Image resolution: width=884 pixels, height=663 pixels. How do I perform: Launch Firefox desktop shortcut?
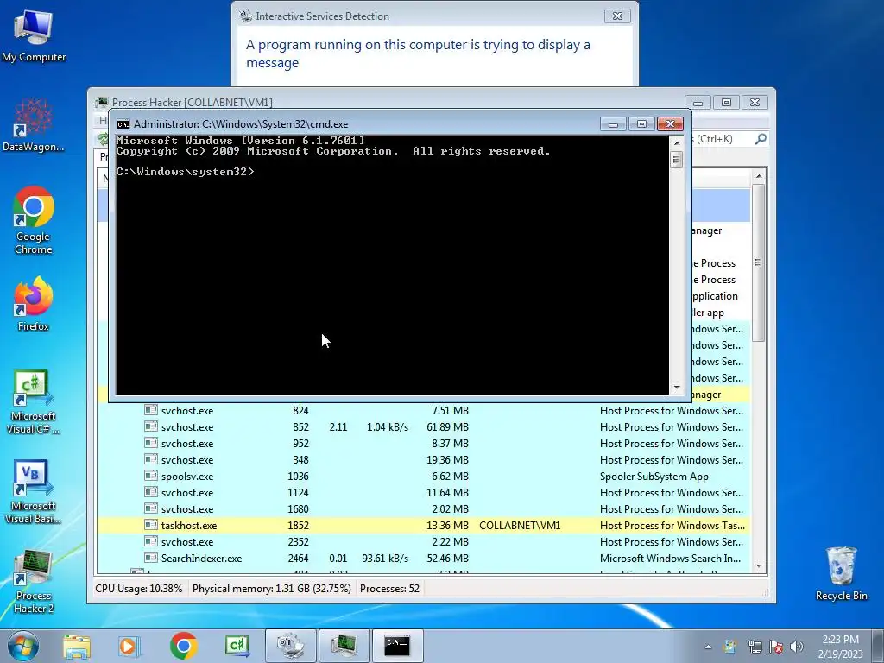coord(34,304)
